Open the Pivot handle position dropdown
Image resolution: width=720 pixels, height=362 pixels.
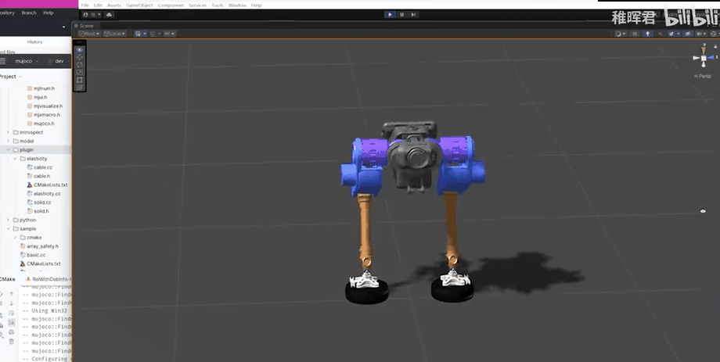(x=90, y=34)
